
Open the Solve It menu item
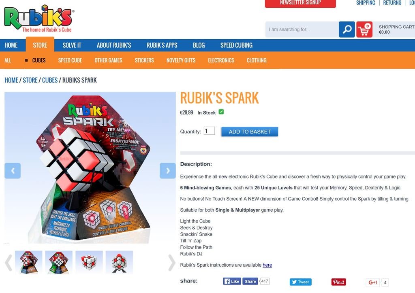[x=72, y=45]
